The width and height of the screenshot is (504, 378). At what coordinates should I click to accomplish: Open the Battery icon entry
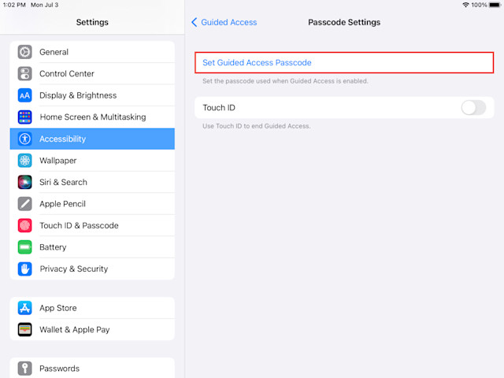click(24, 247)
